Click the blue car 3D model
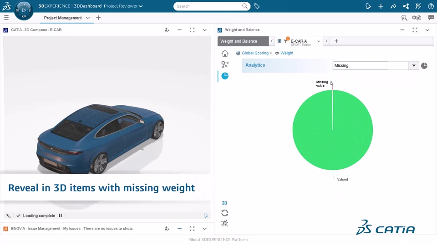Screen dimensions: 437x245 [100, 138]
